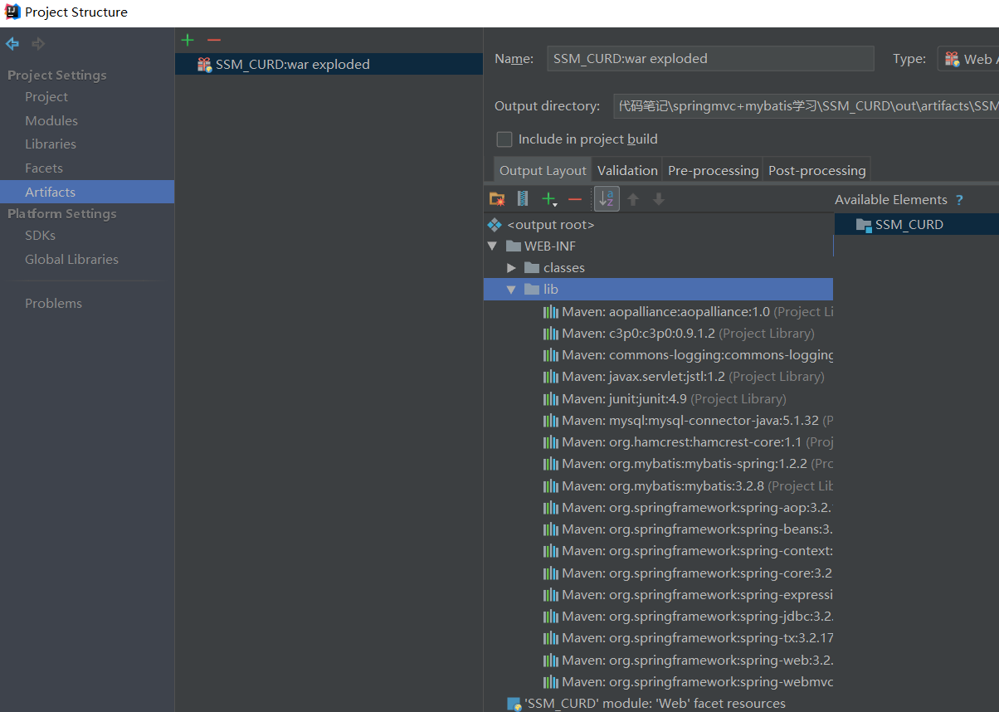Select SSM_CURD under Available Elements
The image size is (999, 712).
click(917, 225)
